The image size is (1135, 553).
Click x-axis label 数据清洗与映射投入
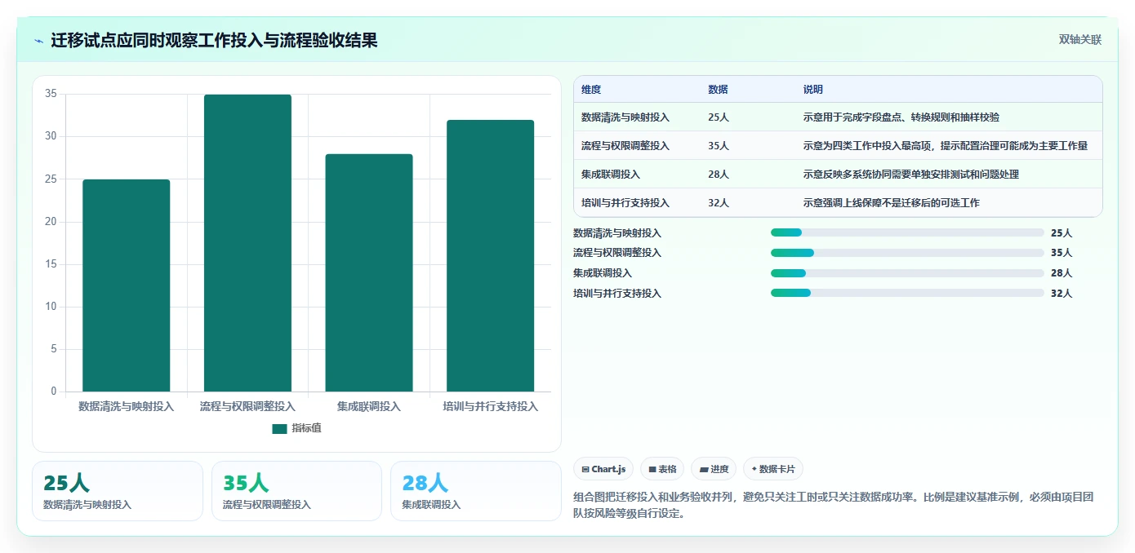click(127, 406)
